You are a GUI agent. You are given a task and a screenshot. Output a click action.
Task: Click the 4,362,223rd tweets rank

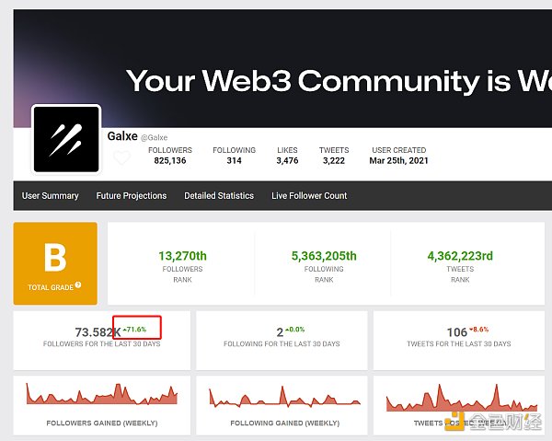pyautogui.click(x=461, y=257)
